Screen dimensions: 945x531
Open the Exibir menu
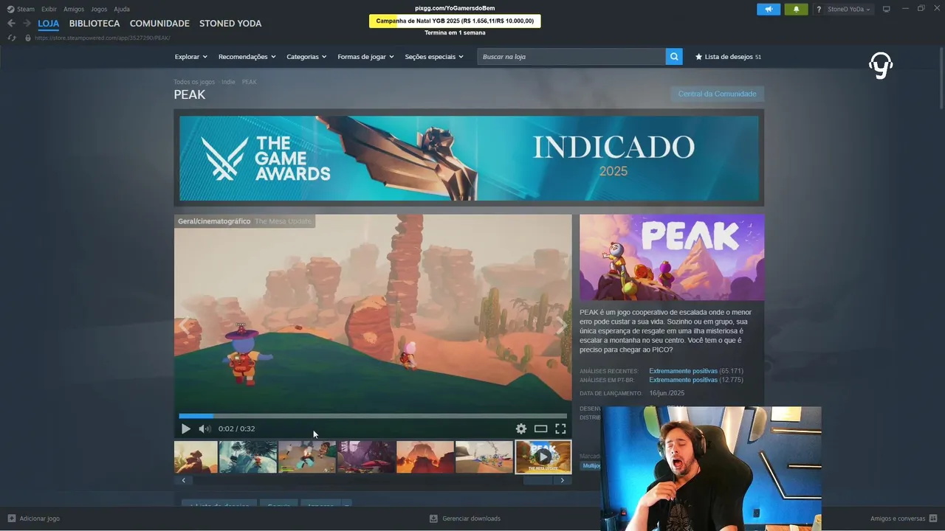tap(49, 9)
